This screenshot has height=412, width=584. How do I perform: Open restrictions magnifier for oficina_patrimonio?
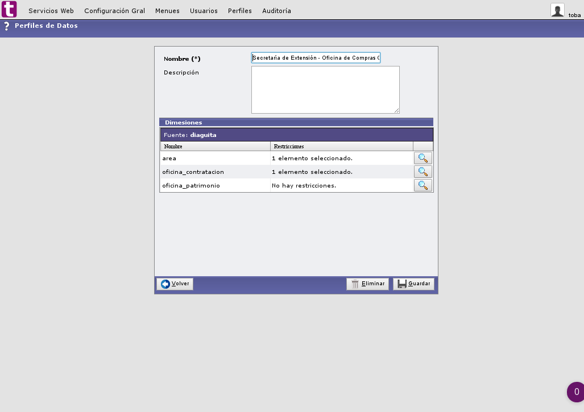(x=423, y=185)
